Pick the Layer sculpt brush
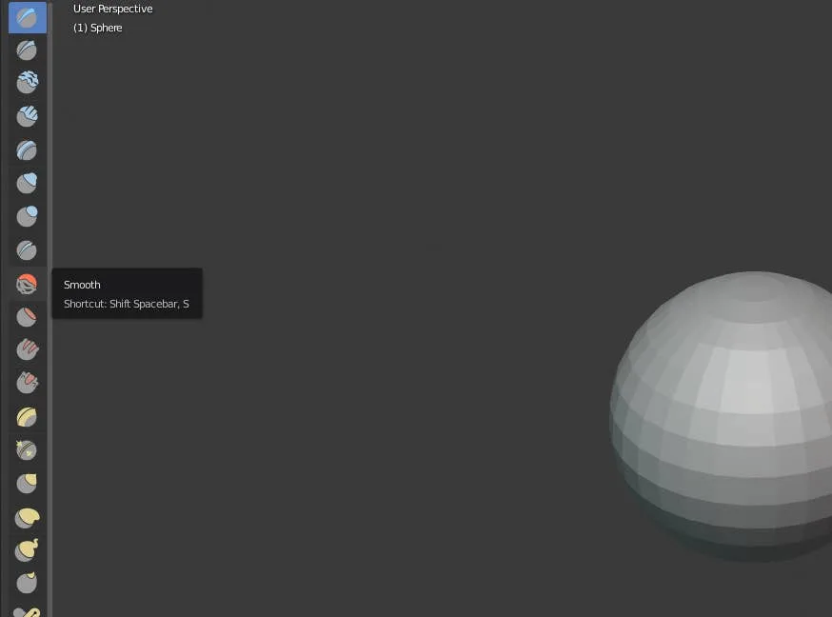832x617 pixels. coord(27,150)
